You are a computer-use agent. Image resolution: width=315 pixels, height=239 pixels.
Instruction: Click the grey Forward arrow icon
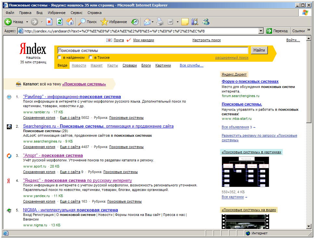(x=34, y=22)
